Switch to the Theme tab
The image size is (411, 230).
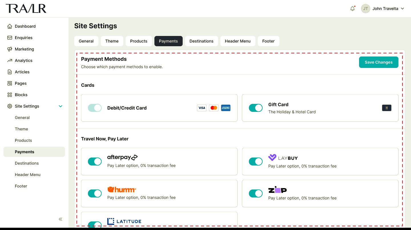112,41
